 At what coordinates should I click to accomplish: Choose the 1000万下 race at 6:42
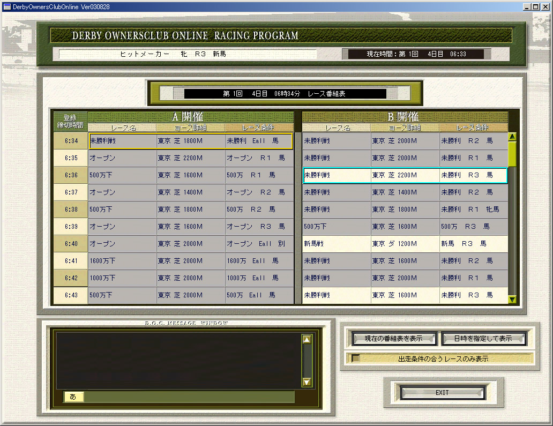pos(190,278)
